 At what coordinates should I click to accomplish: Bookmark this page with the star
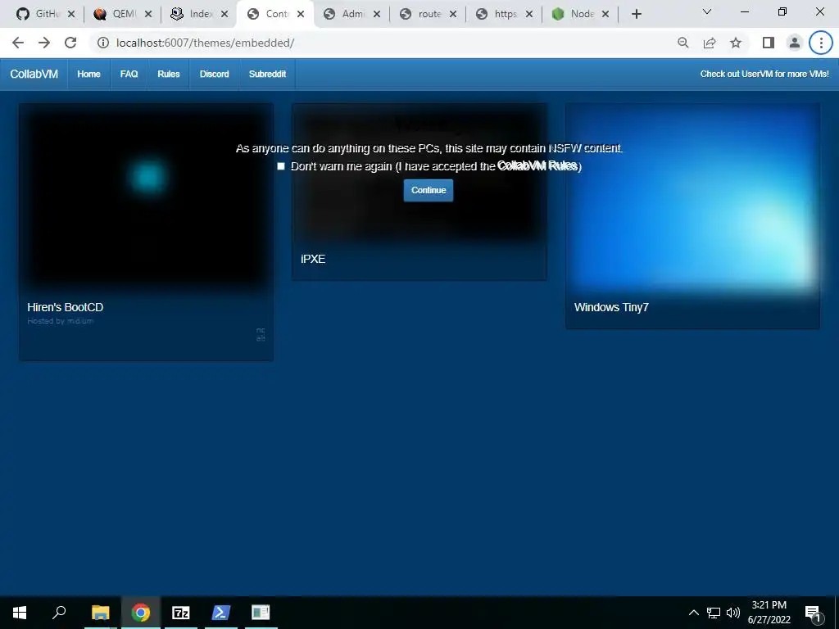[x=736, y=43]
